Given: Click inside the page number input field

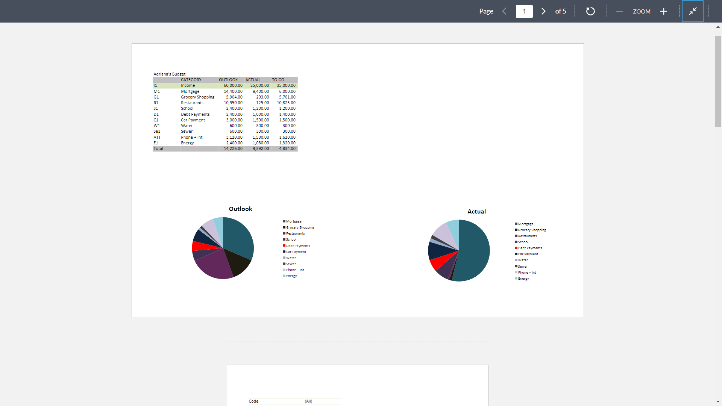Looking at the screenshot, I should [524, 11].
